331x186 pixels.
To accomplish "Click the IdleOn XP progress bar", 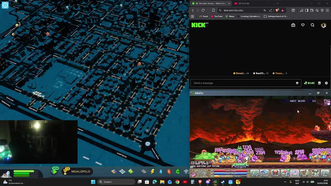I will pos(230,176).
